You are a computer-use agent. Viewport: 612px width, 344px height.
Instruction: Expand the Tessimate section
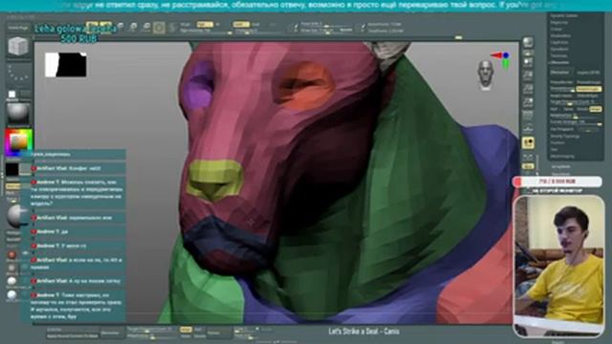pyautogui.click(x=558, y=55)
